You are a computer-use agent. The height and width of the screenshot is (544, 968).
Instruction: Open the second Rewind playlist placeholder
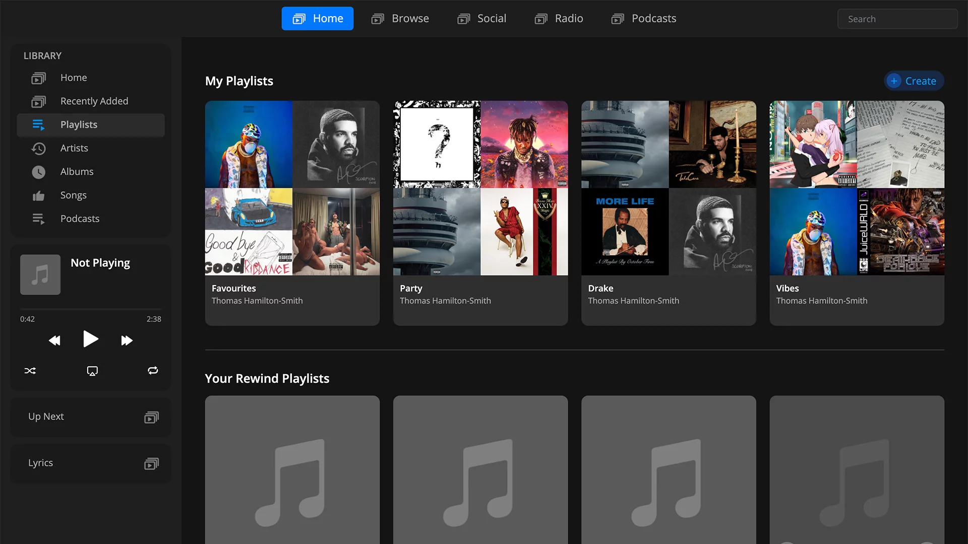480,470
